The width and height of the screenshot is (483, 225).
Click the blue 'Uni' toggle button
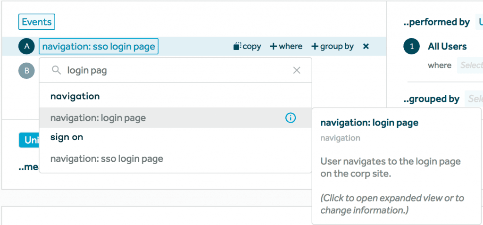coord(29,140)
